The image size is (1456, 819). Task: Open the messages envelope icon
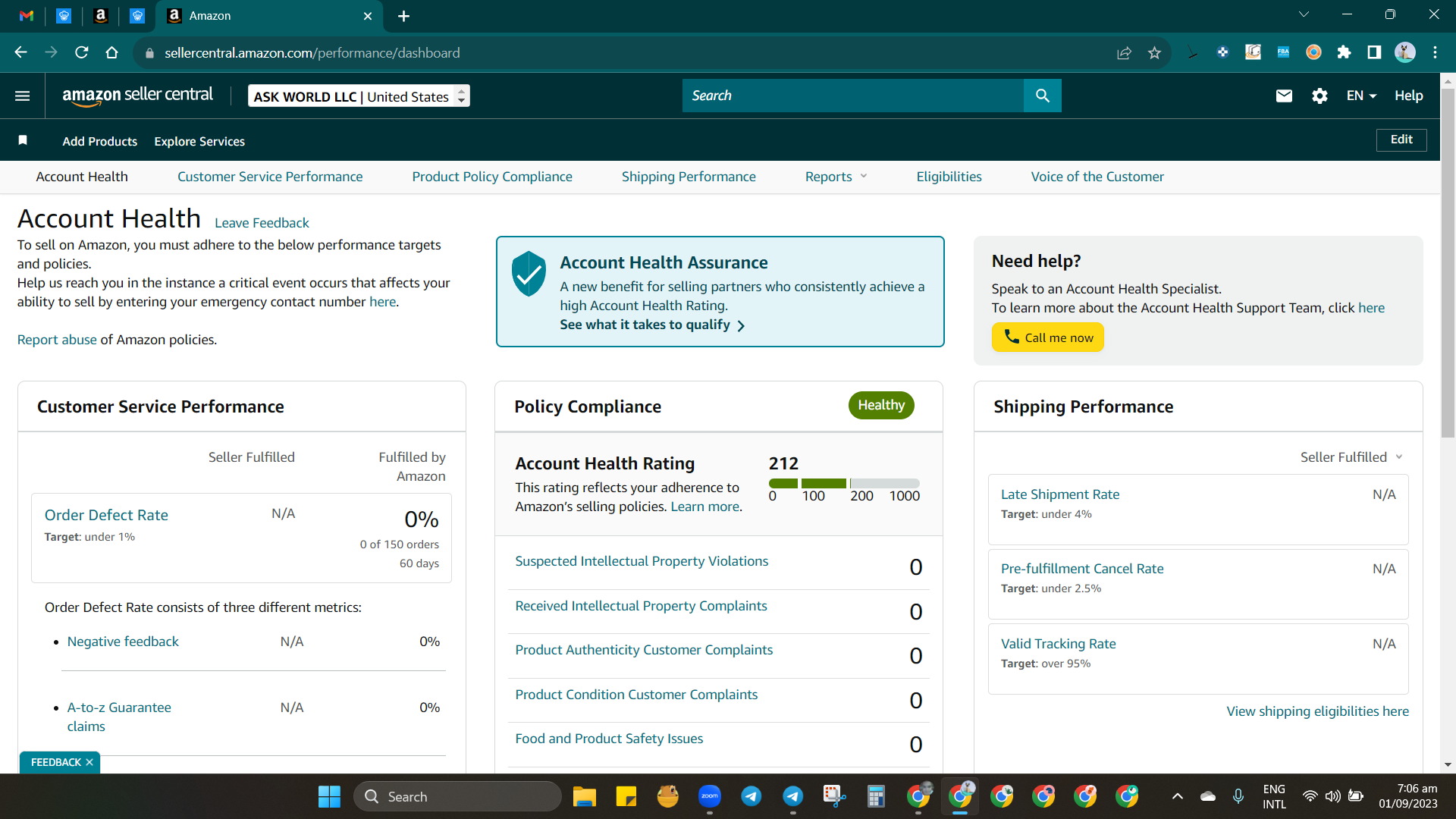pos(1284,96)
